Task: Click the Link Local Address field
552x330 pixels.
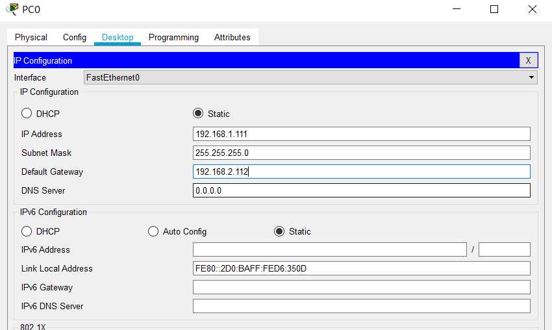Action: tap(362, 268)
